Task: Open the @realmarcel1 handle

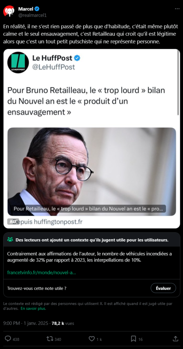Action: 32,15
